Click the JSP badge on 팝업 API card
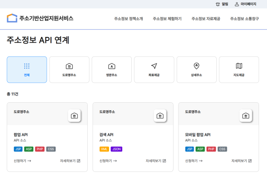 pos(18,149)
